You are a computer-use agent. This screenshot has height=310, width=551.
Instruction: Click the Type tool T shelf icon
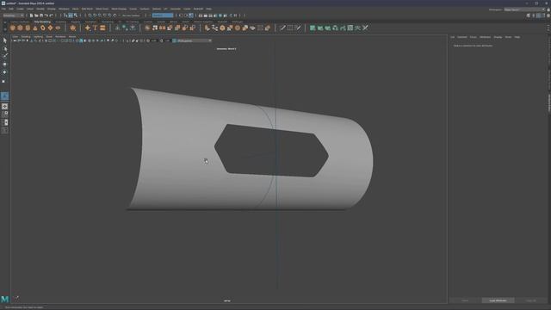point(95,28)
